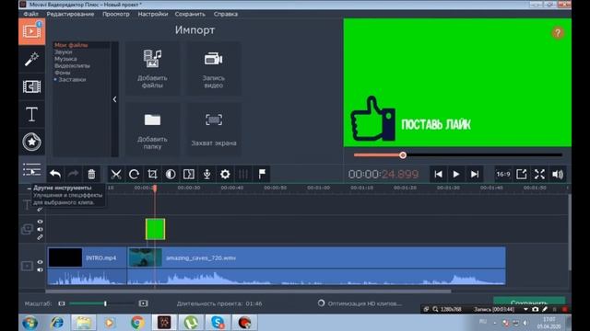Click camera icon in recording bar
The width and height of the screenshot is (590, 331).
535,310
